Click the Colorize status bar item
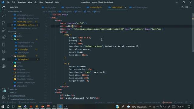Screen dimensions: 194x109 [x=167, y=102]
